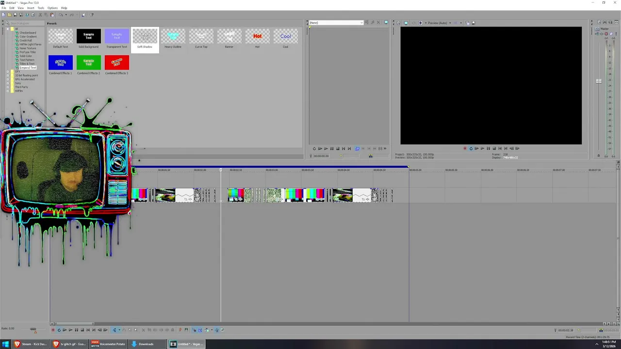Click the New project icon in toolbar
This screenshot has height=349, width=621.
[x=3, y=15]
